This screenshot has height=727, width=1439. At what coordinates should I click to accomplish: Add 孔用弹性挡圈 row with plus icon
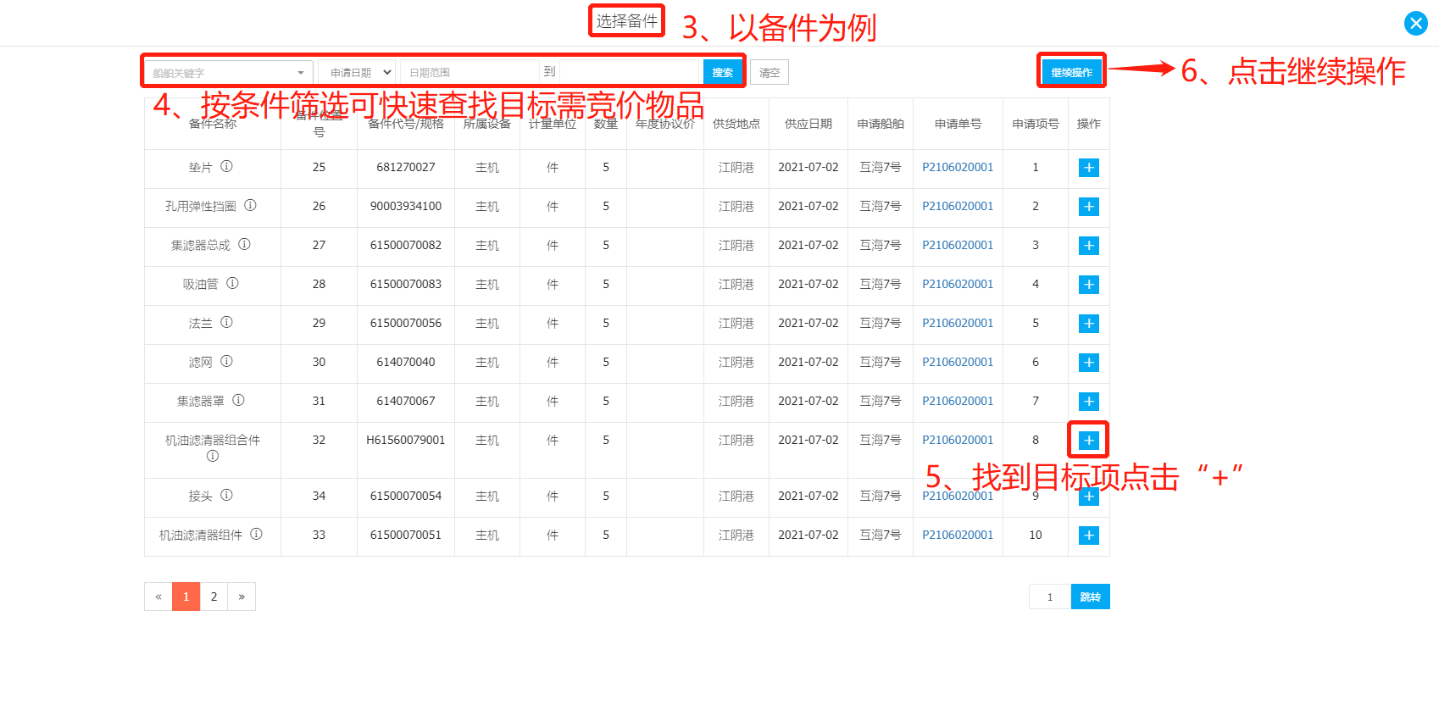(1089, 207)
